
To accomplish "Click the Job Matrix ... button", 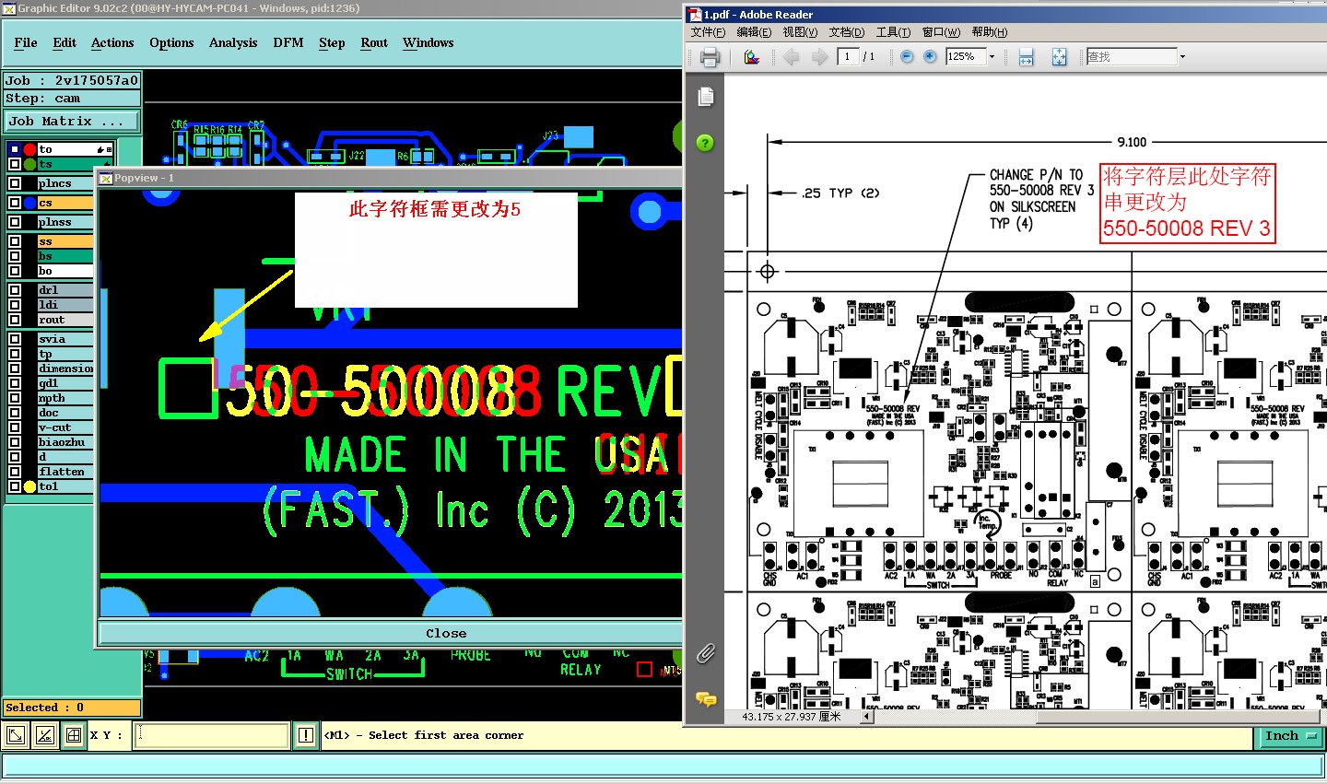I will pyautogui.click(x=72, y=121).
